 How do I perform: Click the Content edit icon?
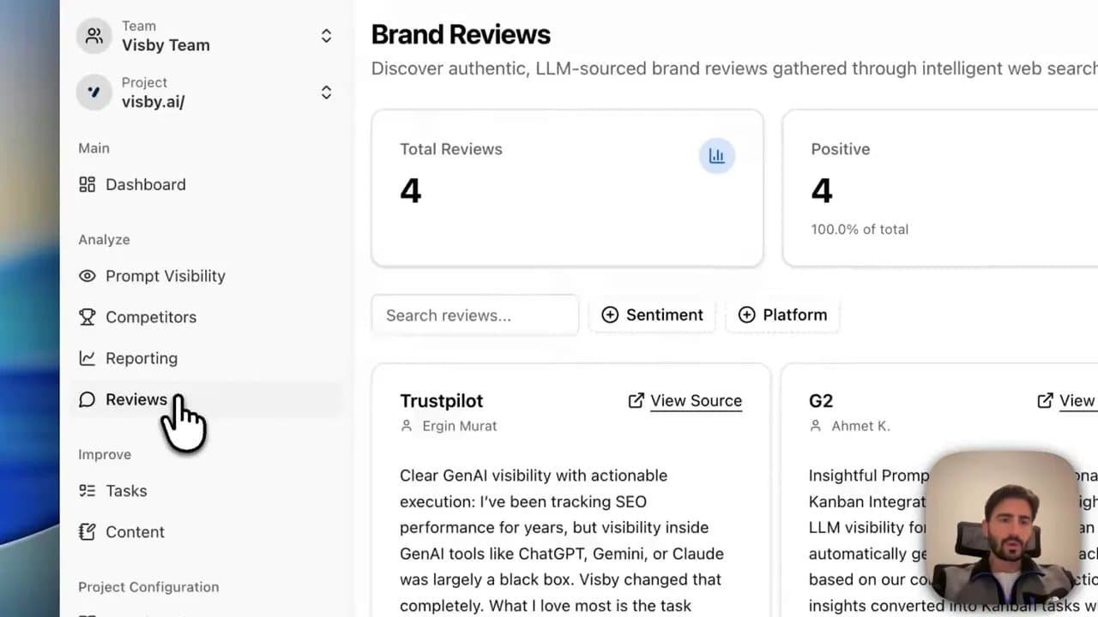click(x=87, y=532)
